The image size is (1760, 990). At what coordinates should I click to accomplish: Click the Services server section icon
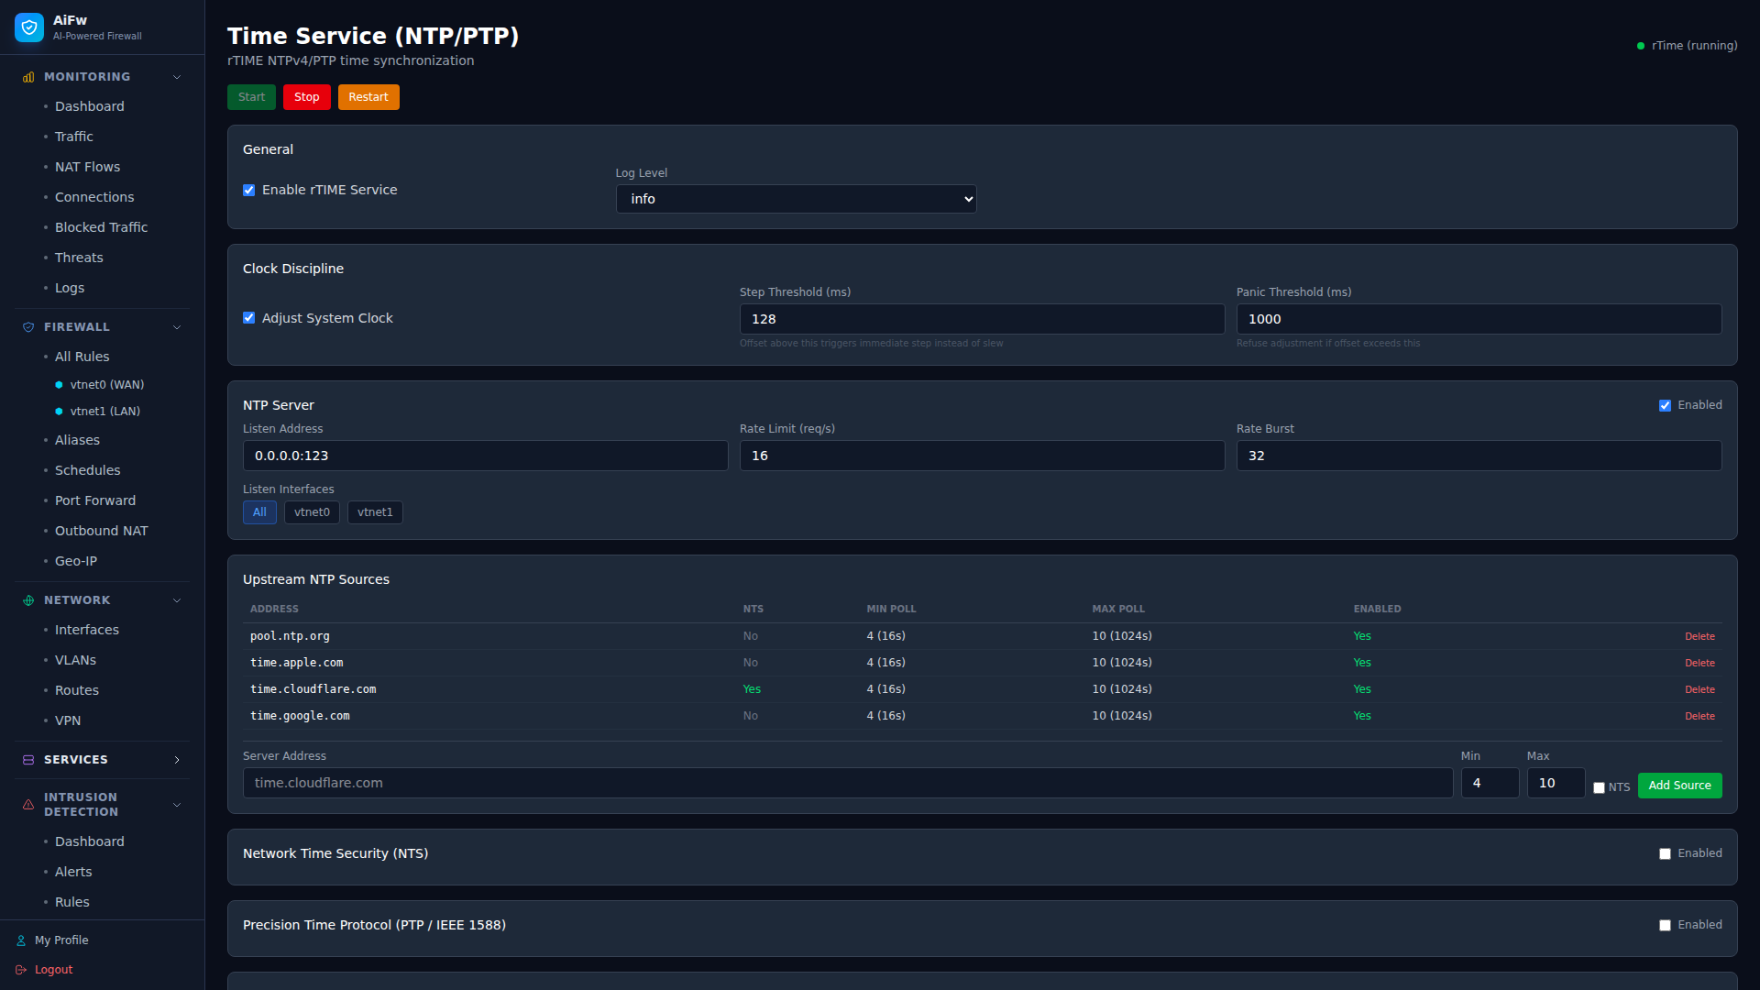click(28, 760)
